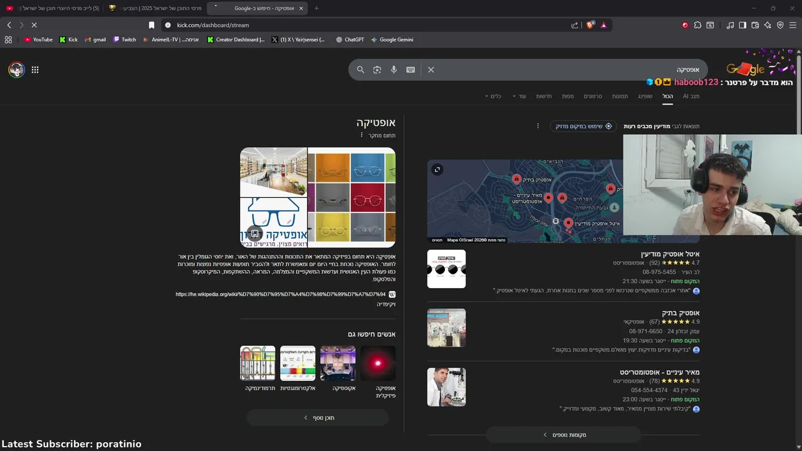
Task: Select the הכל results tab
Action: tap(668, 96)
